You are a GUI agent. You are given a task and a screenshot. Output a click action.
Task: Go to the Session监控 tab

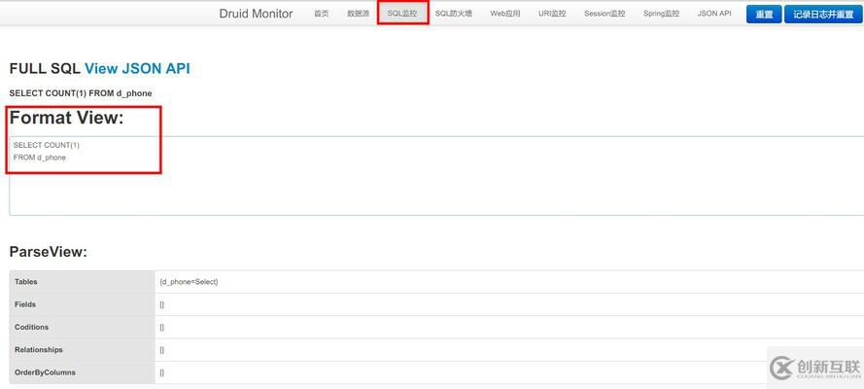point(605,14)
